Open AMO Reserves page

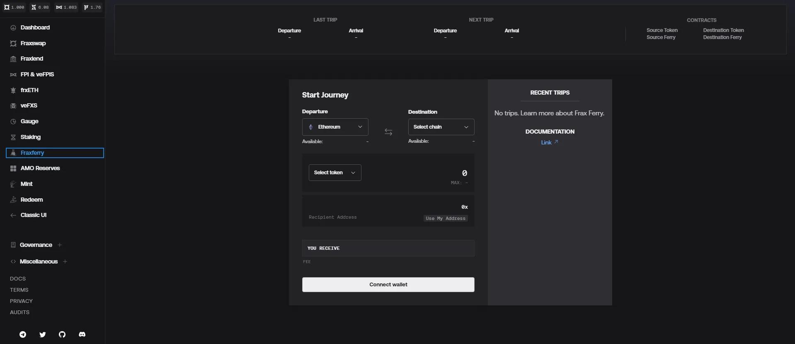[x=40, y=168]
